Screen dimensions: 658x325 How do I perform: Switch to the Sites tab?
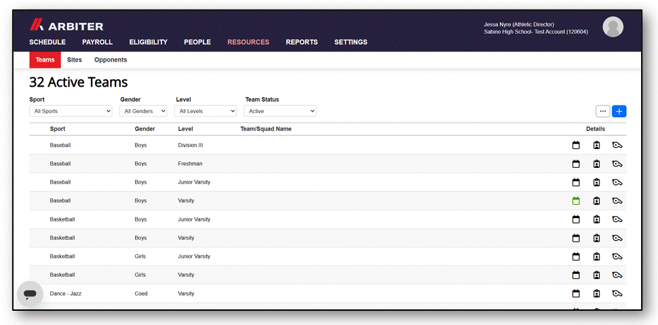[x=74, y=60]
